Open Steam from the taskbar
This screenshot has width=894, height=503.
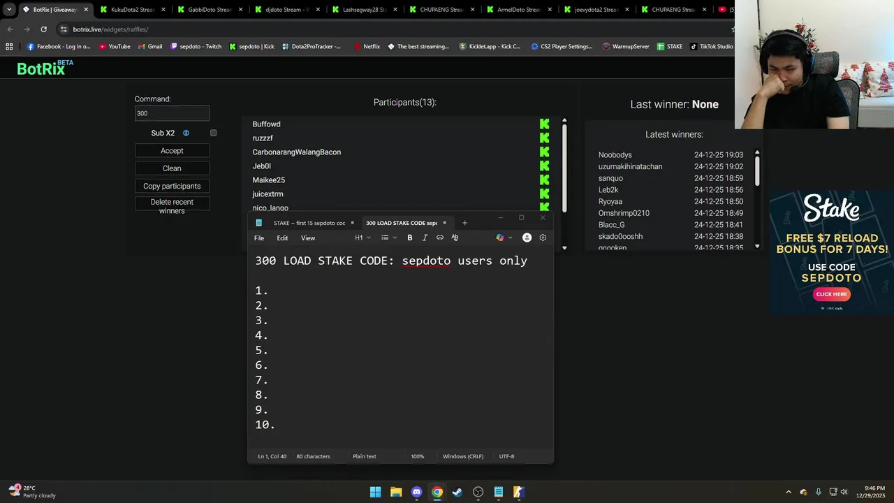click(x=457, y=492)
